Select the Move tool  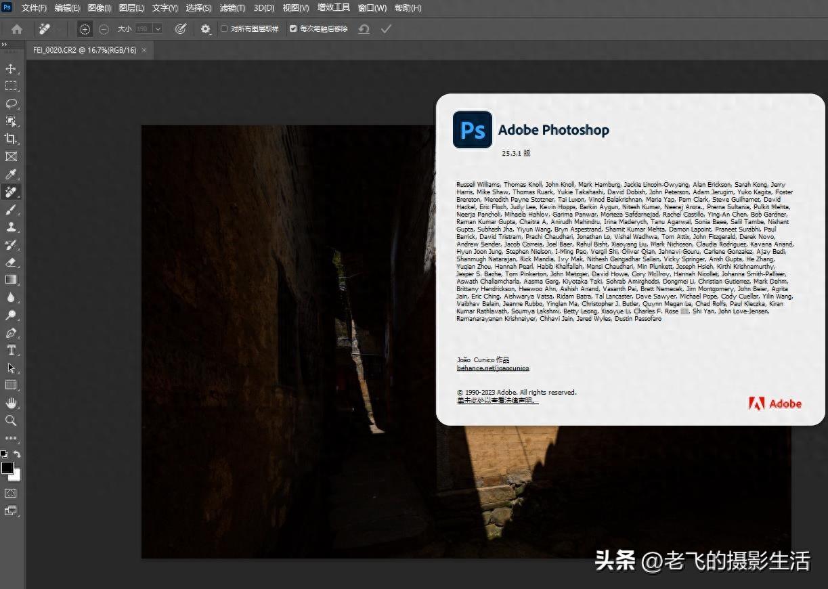click(10, 68)
